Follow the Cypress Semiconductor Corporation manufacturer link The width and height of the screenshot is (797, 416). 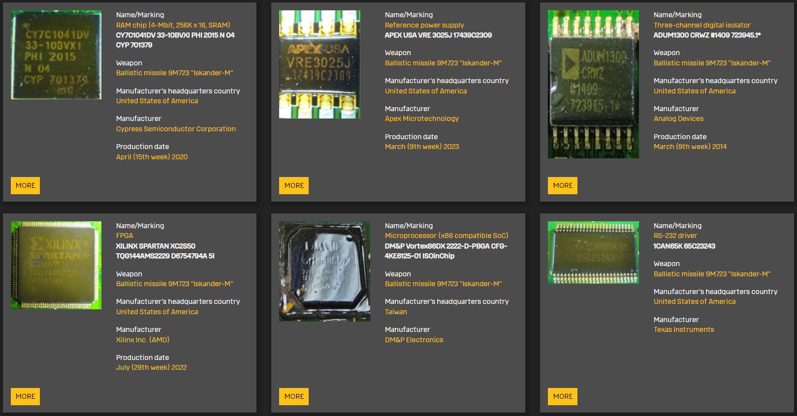click(176, 129)
